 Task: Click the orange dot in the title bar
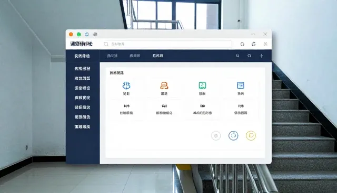71,34
